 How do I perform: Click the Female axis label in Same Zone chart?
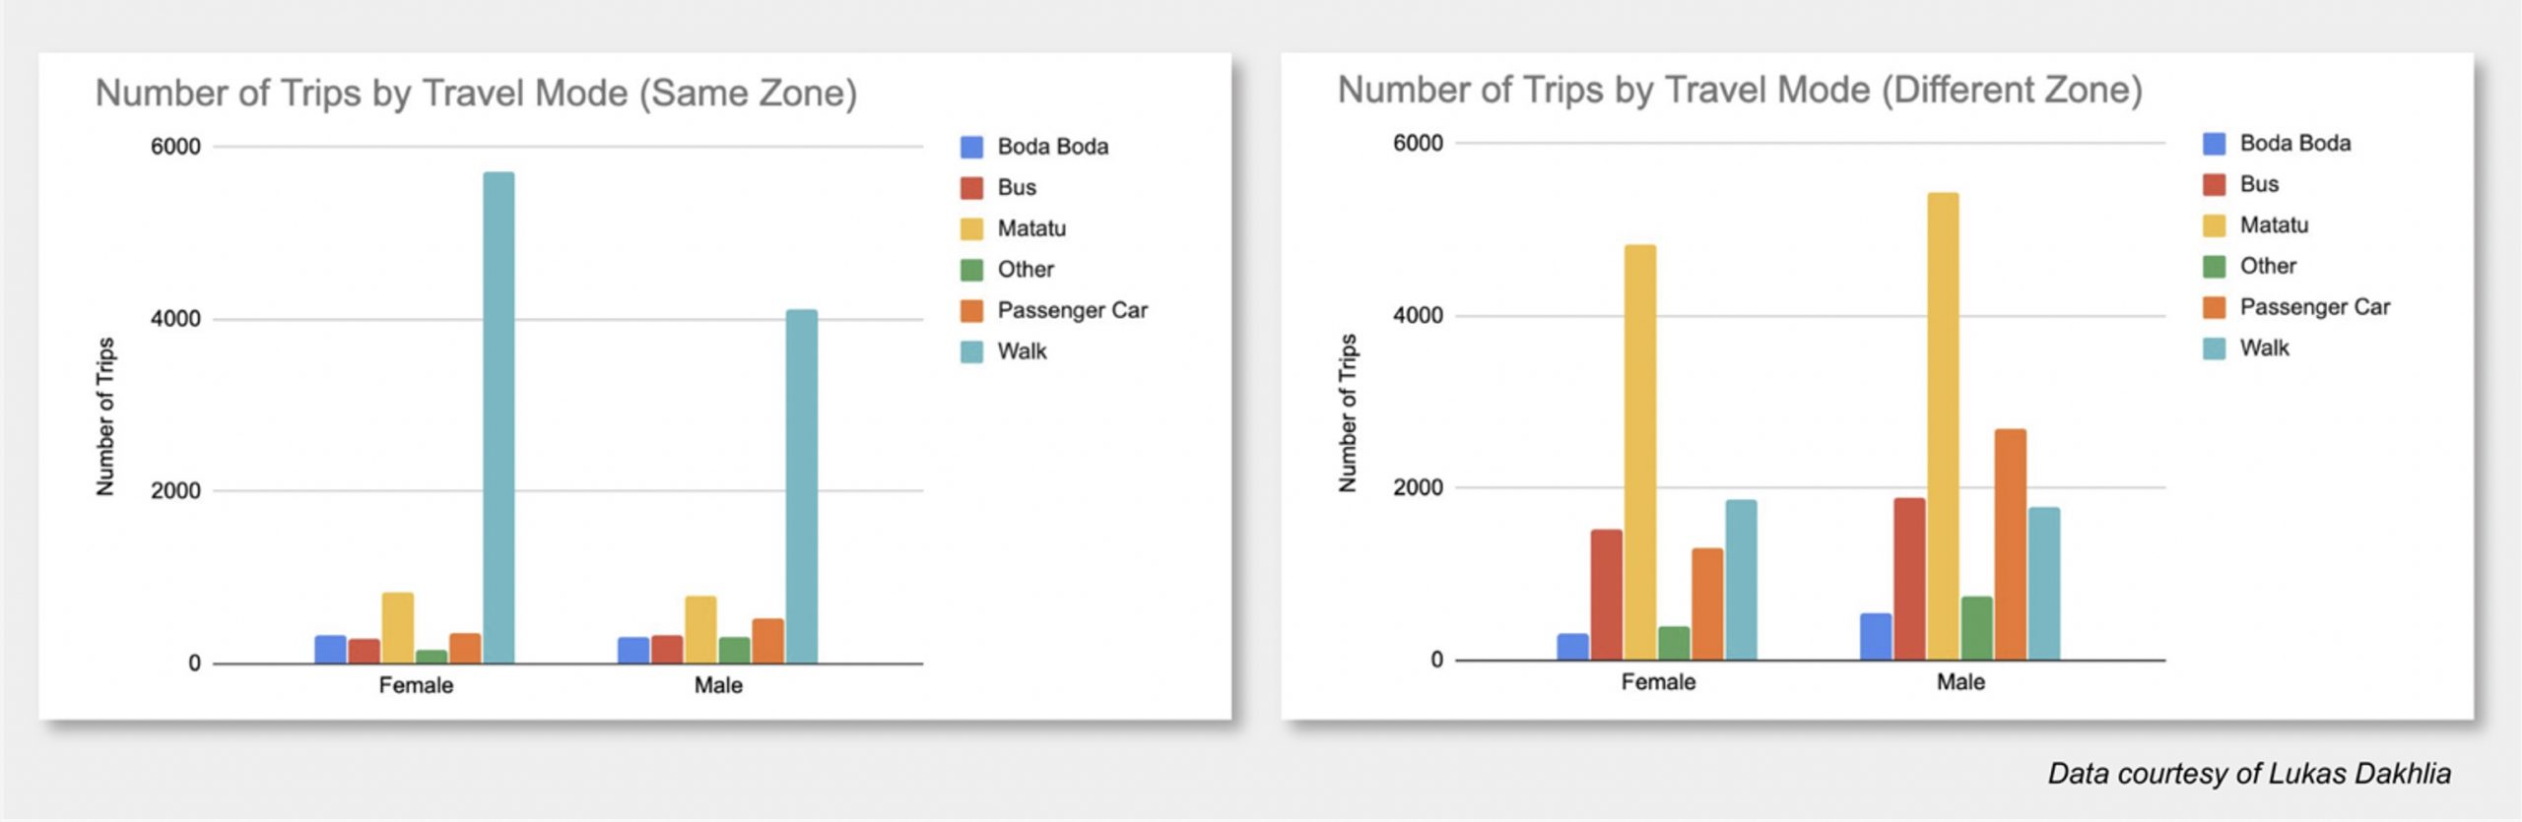point(416,686)
